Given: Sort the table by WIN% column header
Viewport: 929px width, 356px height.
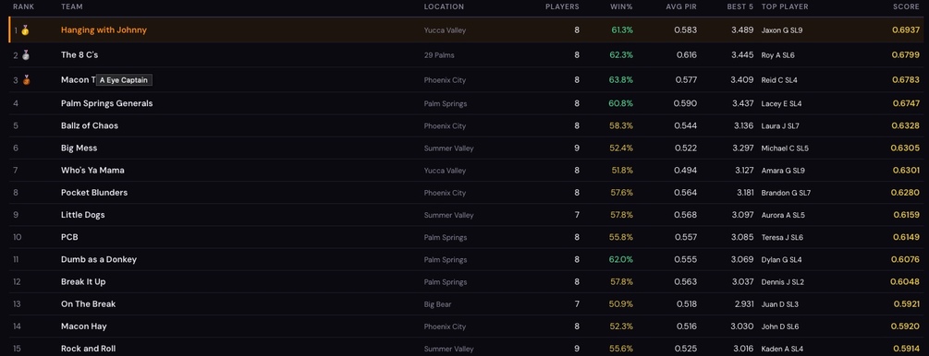Looking at the screenshot, I should click(x=621, y=6).
